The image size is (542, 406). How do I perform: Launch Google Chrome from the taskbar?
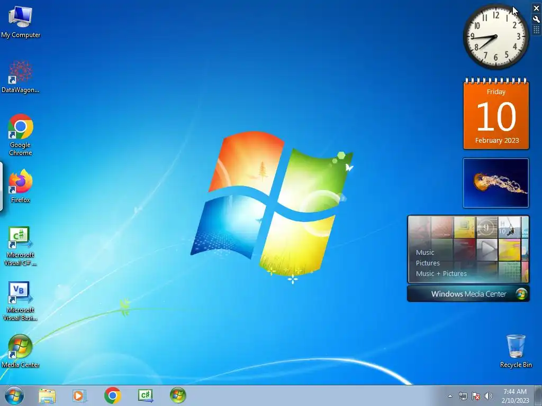click(113, 395)
